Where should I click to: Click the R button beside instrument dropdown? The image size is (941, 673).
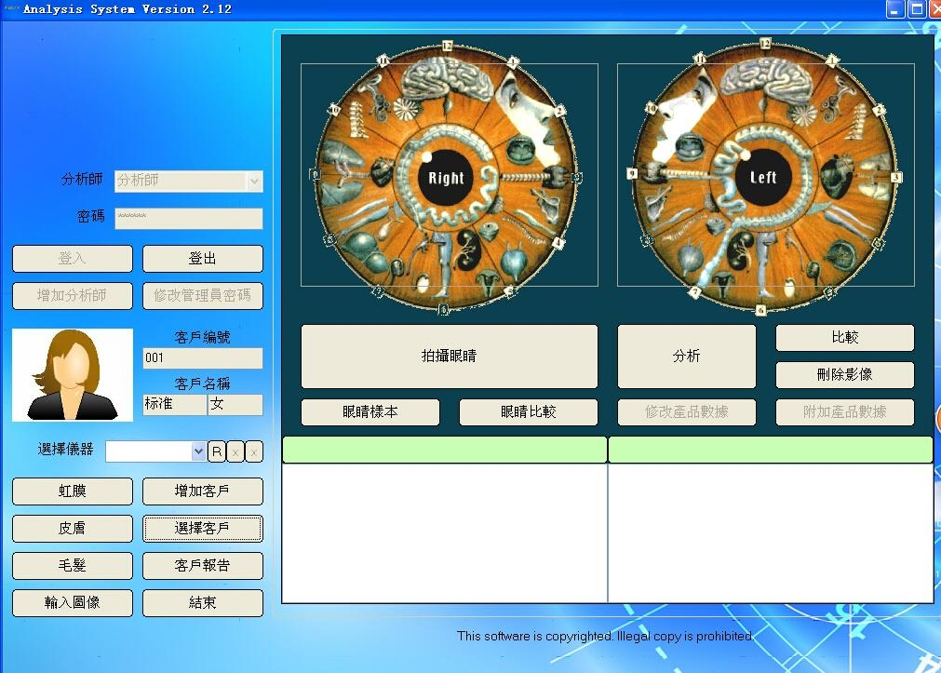pos(217,451)
